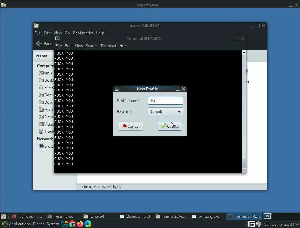Viewport: 300px width, 228px height.
Task: Click the volume speaker icon
Action: [258, 224]
